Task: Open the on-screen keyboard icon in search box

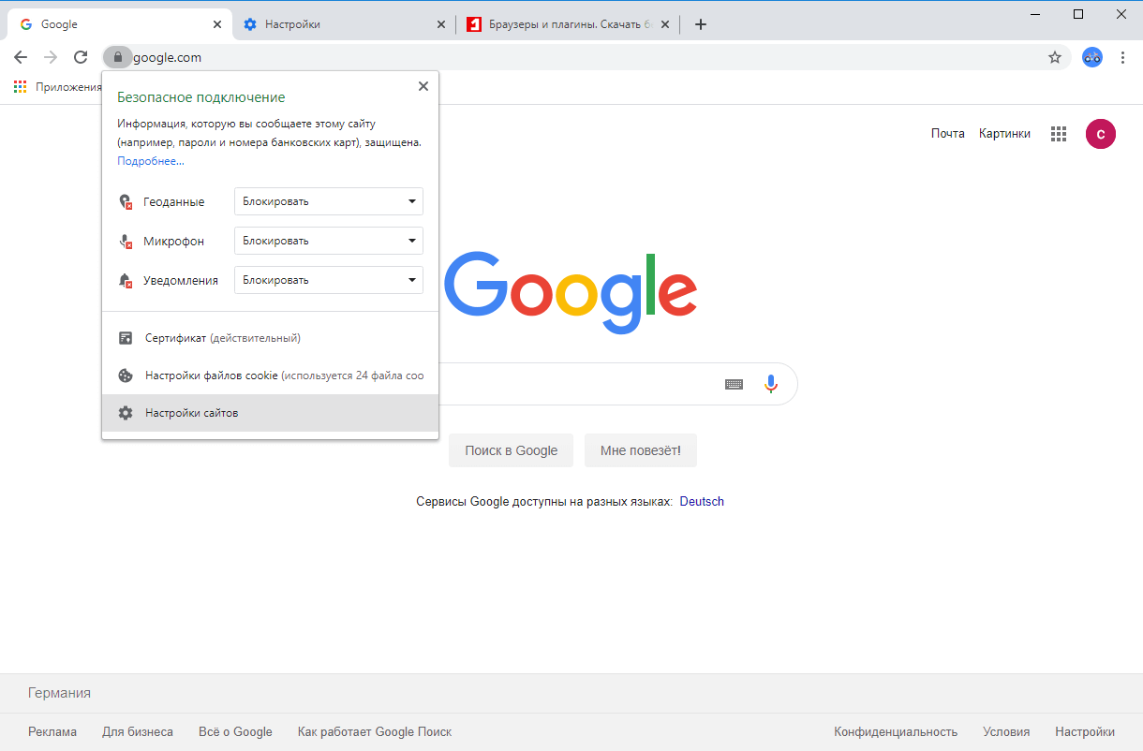Action: tap(734, 383)
